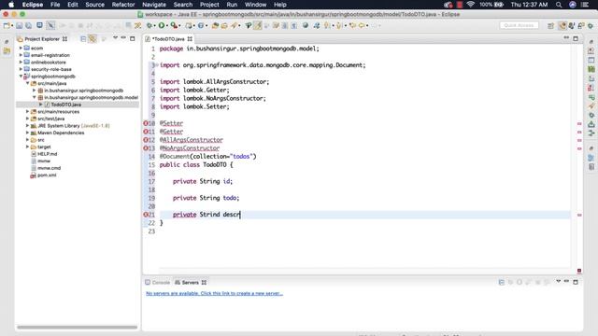This screenshot has width=598, height=336.
Task: Click the Wi-Fi icon in menu bar
Action: click(470, 5)
